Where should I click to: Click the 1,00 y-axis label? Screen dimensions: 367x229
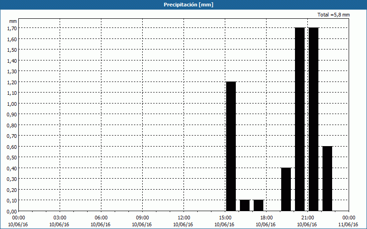pyautogui.click(x=12, y=104)
